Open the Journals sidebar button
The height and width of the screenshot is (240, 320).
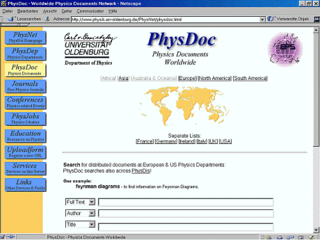click(x=26, y=86)
